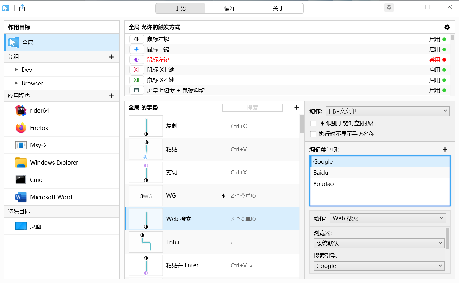
Task: Click the share/export icon in title bar
Action: click(x=22, y=8)
